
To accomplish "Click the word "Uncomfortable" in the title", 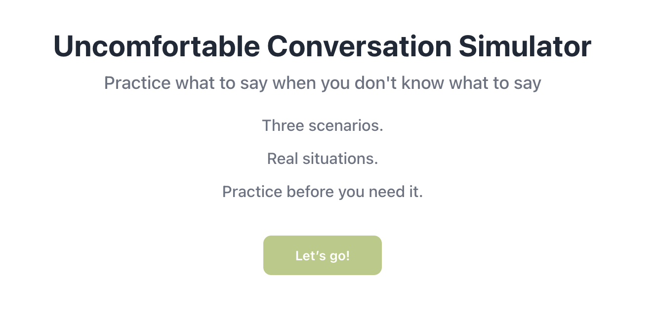I will pos(157,47).
